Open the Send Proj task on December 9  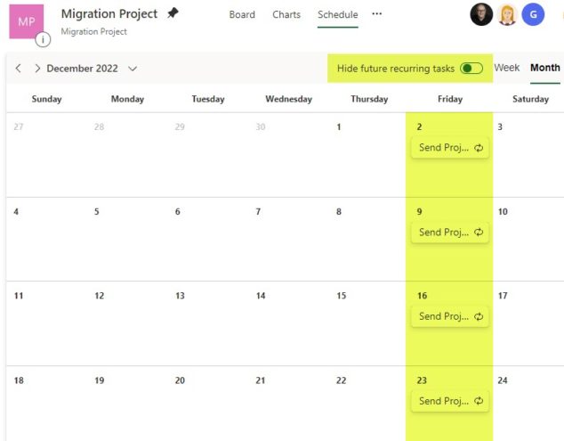pos(450,233)
